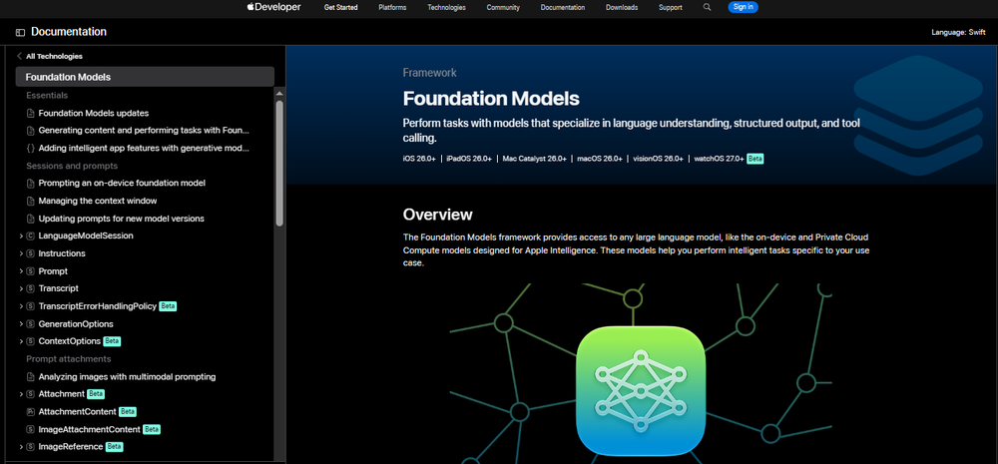998x464 pixels.
Task: Open Prompting an on-device foundation model
Action: click(122, 184)
